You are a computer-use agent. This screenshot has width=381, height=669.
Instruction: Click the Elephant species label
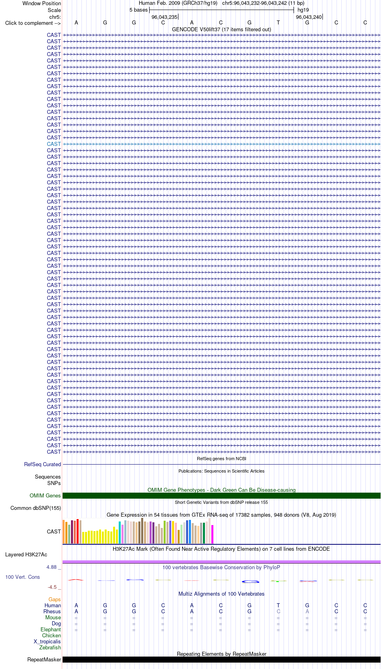tap(51, 629)
